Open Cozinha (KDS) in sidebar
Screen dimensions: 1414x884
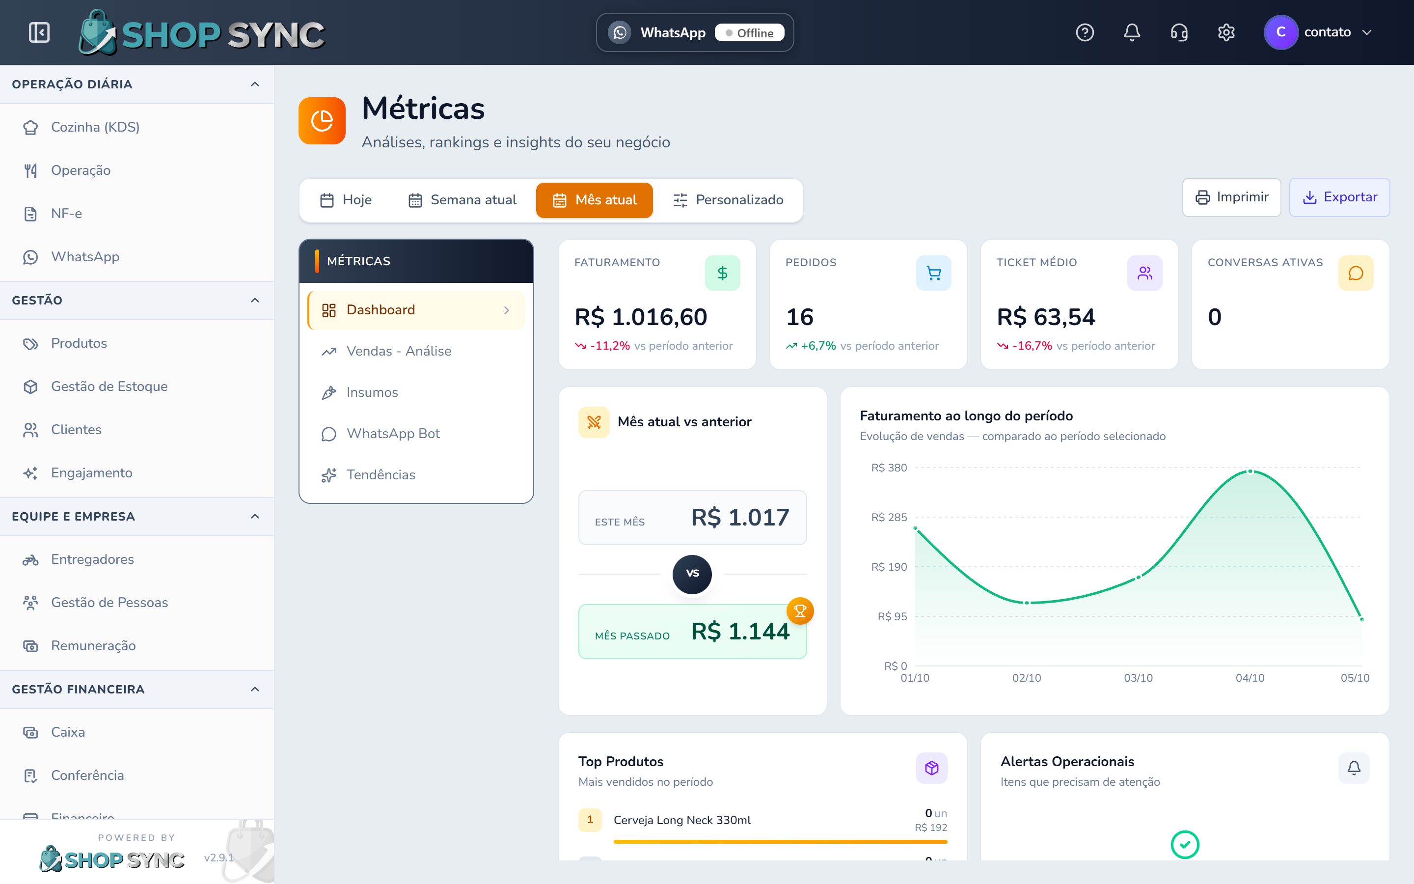136,127
